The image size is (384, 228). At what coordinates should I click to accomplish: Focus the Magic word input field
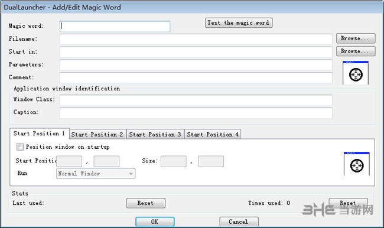pyautogui.click(x=115, y=26)
